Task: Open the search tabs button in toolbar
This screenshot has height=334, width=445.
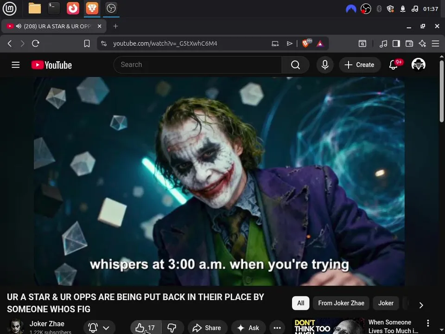Action: point(362,44)
